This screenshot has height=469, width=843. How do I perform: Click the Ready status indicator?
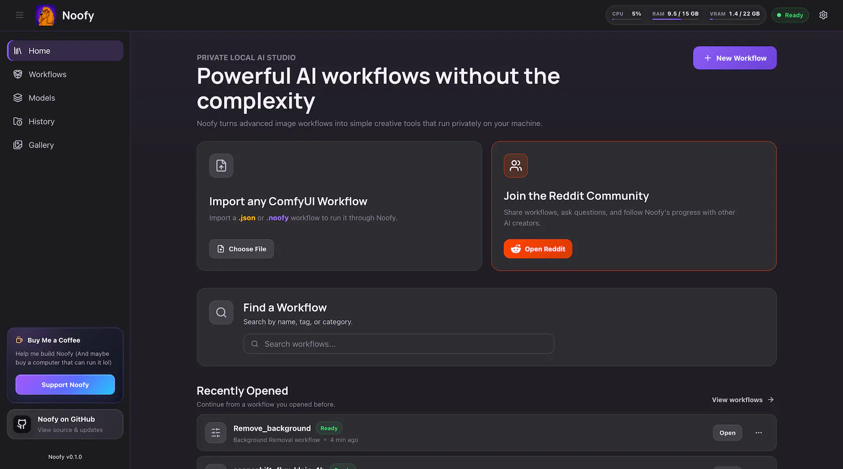(x=790, y=15)
